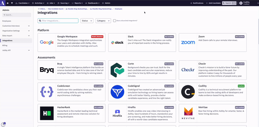Focus the Admin sidebar search field
Screen dimensions: 259x127
(17, 15)
